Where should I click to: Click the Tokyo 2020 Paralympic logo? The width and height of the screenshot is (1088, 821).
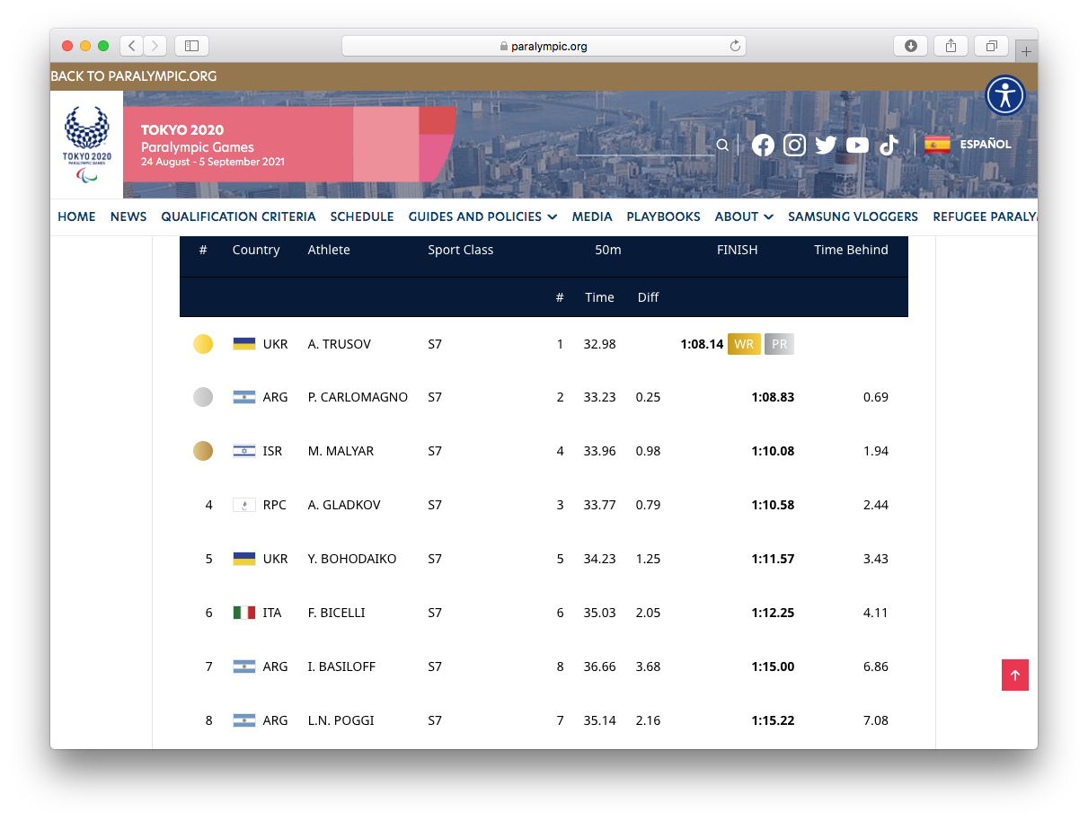86,145
